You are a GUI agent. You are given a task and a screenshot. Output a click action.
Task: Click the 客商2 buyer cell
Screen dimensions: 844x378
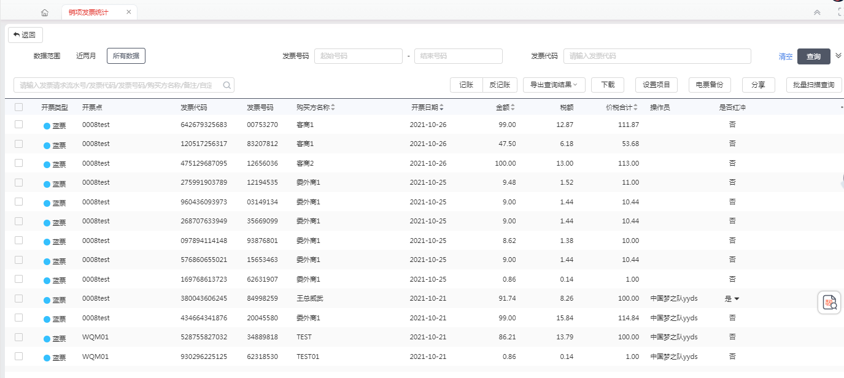pos(305,163)
